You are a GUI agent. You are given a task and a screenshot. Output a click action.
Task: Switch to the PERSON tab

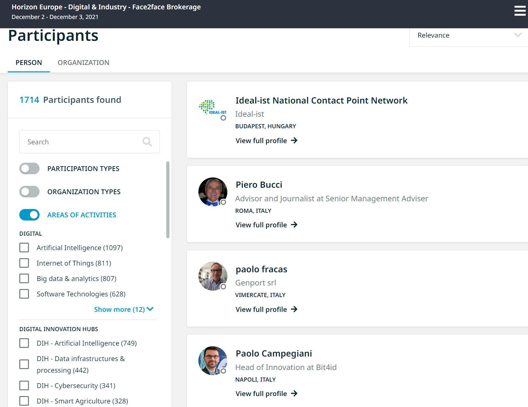pyautogui.click(x=29, y=62)
